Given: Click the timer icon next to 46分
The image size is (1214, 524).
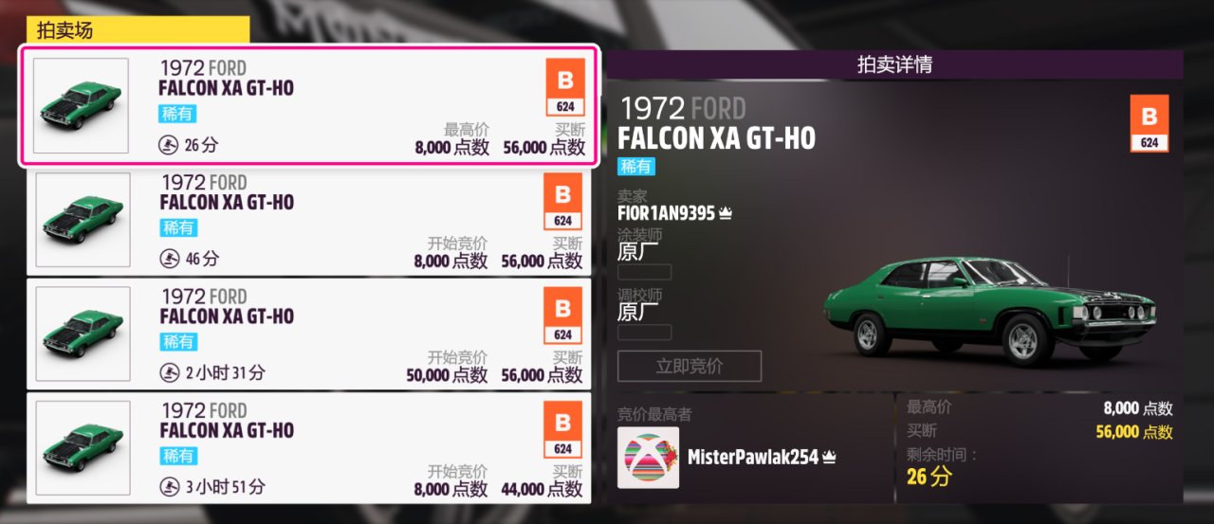Looking at the screenshot, I should (x=170, y=258).
